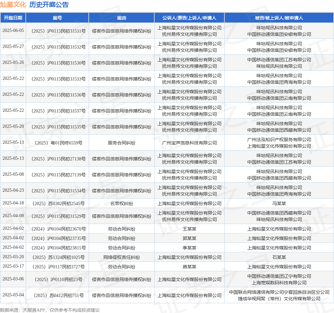Select case number 沪0117民初3727号
Image resolution: width=334 pixels, height=313 pixels.
click(x=59, y=267)
